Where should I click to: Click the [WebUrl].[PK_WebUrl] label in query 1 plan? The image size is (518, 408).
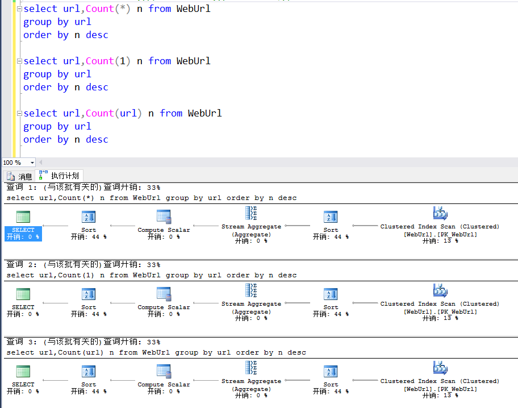tap(440, 235)
